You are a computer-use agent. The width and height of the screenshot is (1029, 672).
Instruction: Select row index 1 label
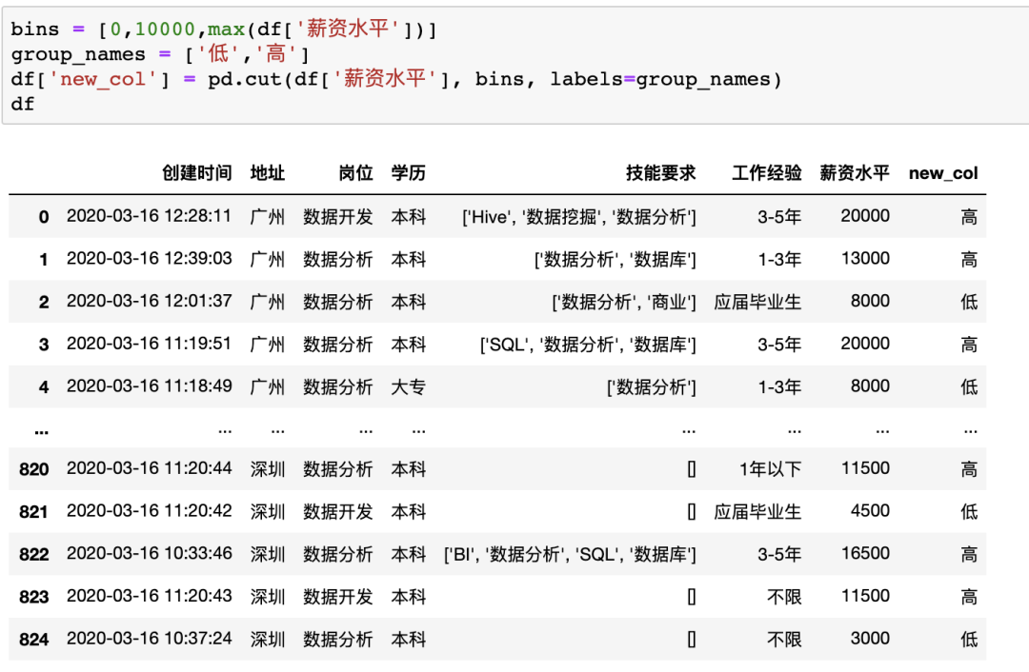[43, 260]
